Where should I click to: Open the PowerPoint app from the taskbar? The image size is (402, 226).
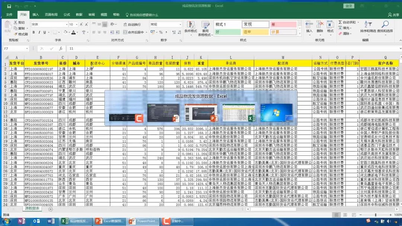click(x=143, y=222)
